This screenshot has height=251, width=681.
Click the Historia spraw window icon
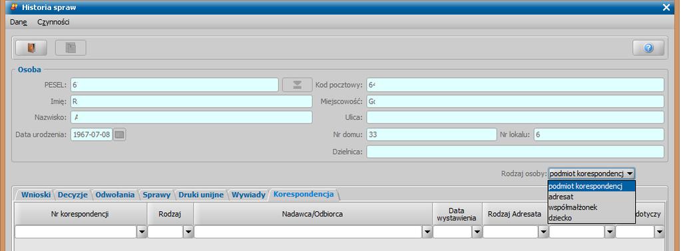tap(14, 7)
